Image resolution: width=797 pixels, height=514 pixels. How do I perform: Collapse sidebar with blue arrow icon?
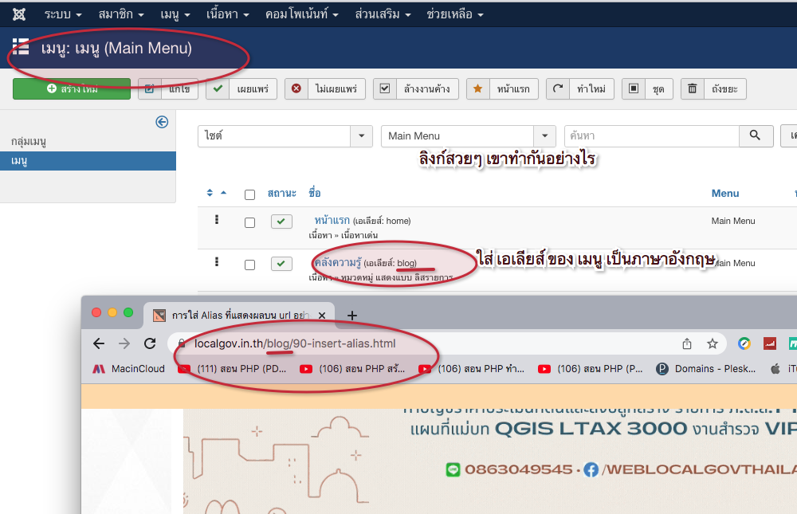[162, 122]
